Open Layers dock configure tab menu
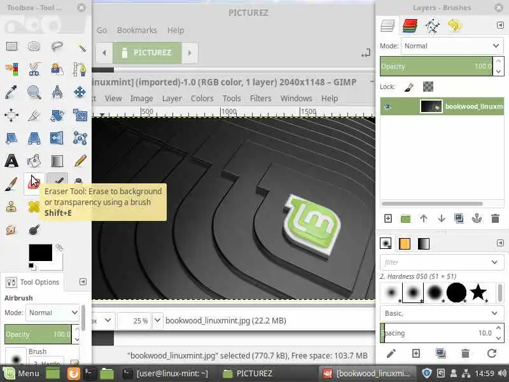509x382 pixels. click(500, 25)
